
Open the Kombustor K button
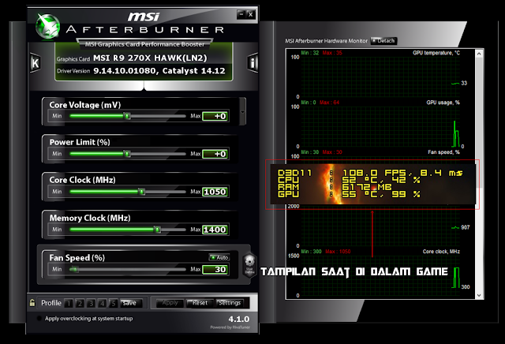pyautogui.click(x=35, y=63)
